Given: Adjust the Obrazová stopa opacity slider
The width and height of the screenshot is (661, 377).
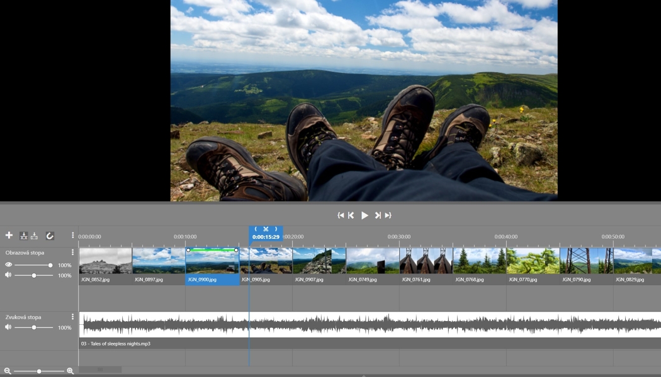Looking at the screenshot, I should [x=33, y=265].
